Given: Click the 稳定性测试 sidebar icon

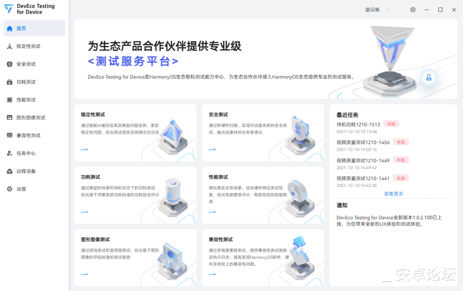Looking at the screenshot, I should [10, 46].
